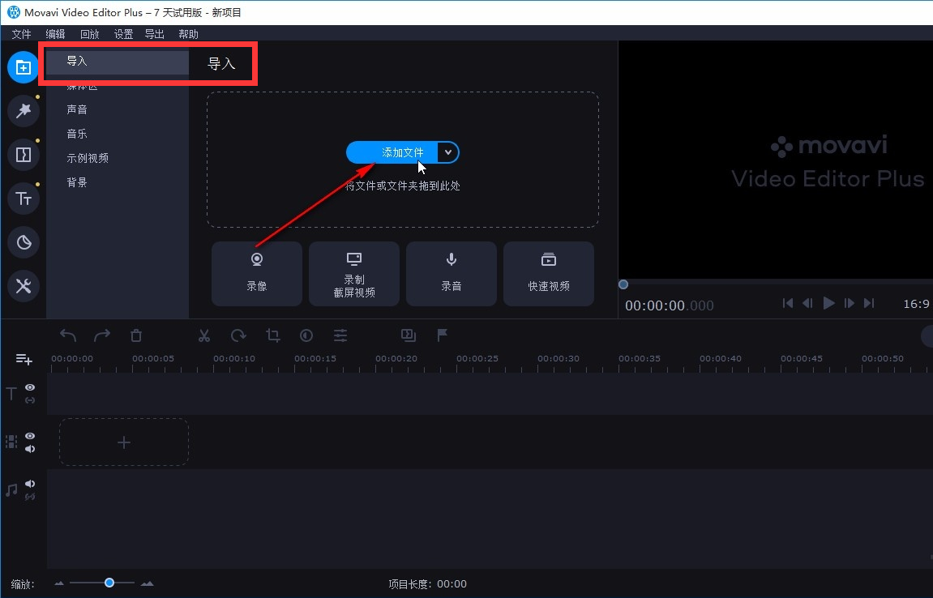Click the Rotate clip icon

point(238,335)
